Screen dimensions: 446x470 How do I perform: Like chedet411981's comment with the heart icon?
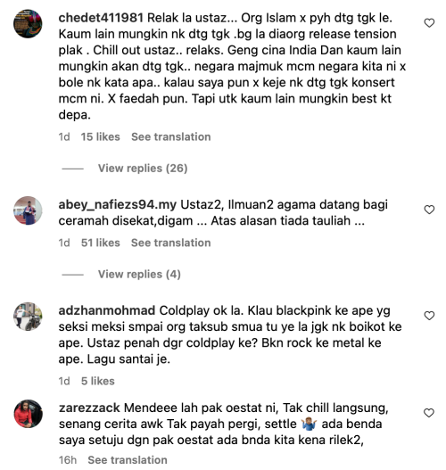point(429,23)
